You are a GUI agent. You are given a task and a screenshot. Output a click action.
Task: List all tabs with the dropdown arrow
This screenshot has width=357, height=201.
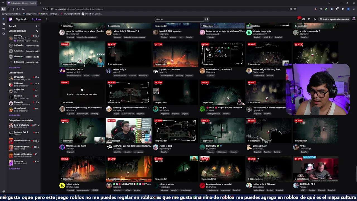click(x=329, y=3)
